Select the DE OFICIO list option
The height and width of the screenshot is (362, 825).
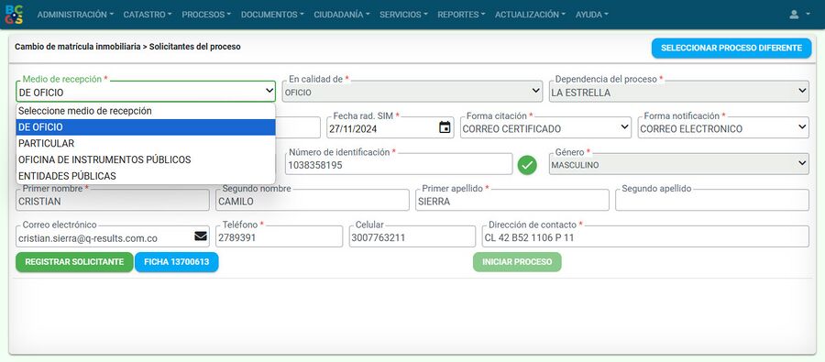click(x=146, y=127)
